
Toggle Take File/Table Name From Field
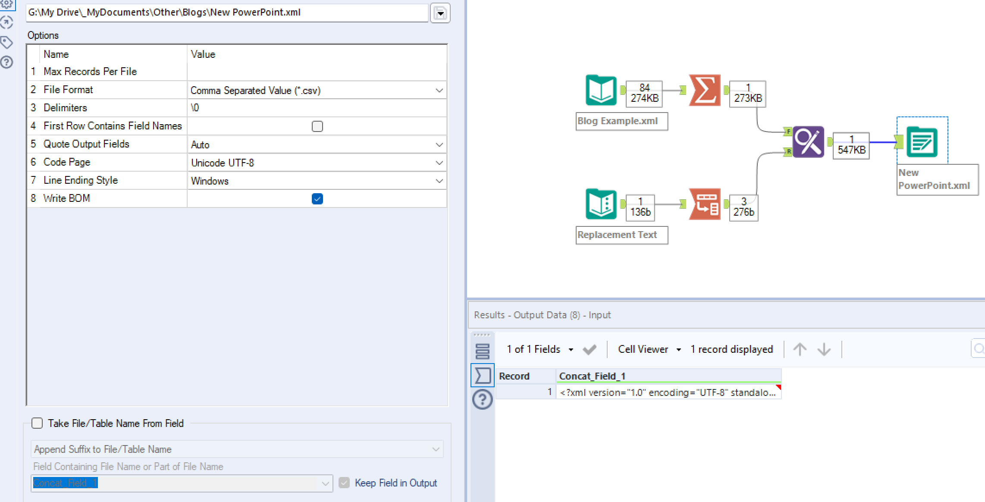coord(38,423)
